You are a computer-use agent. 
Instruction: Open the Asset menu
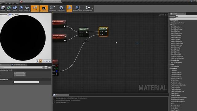pos(5,4)
